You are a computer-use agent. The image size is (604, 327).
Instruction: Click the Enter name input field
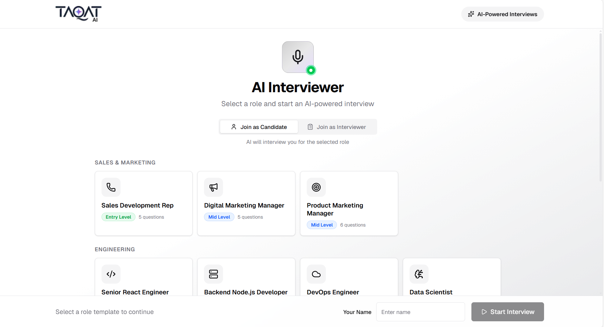(x=420, y=312)
